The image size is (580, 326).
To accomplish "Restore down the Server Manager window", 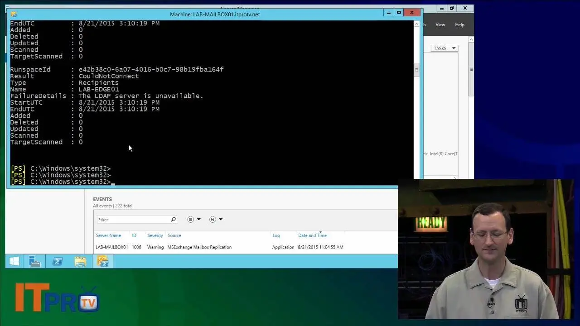I will pos(452,8).
